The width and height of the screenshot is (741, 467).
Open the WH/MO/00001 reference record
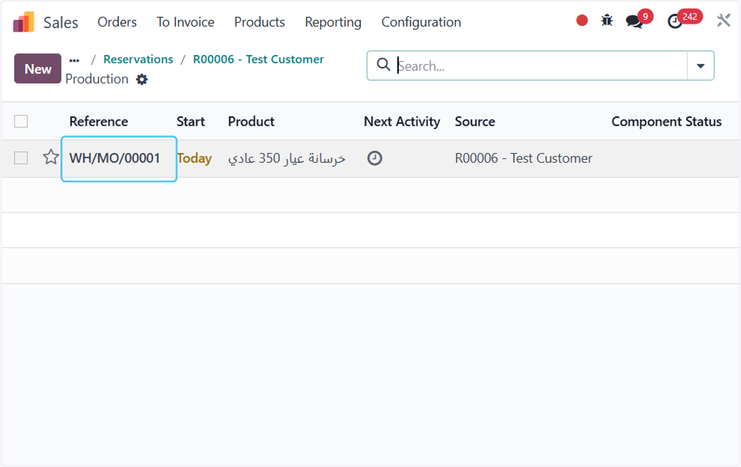115,158
